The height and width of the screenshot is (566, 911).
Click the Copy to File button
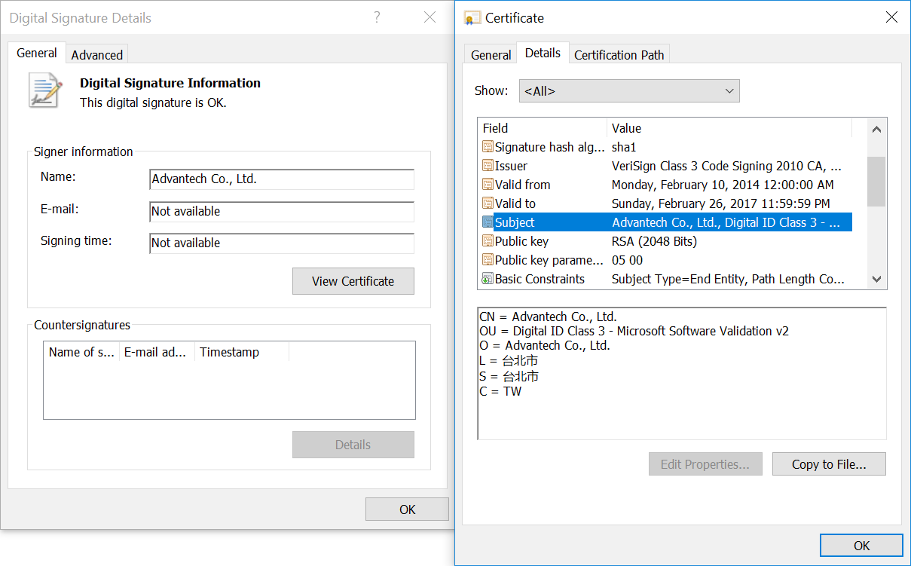[829, 464]
